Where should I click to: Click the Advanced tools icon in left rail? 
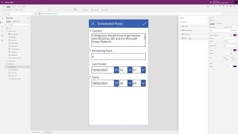pyautogui.click(x=2, y=40)
